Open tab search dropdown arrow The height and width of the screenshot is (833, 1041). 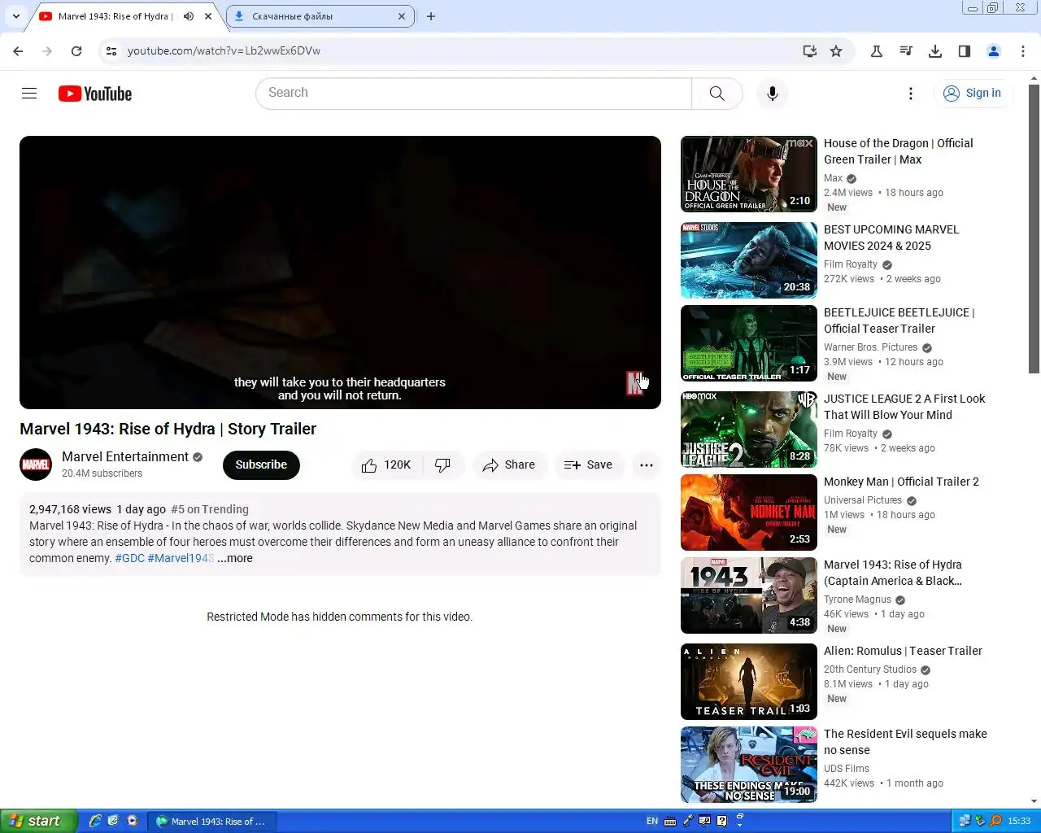[15, 16]
